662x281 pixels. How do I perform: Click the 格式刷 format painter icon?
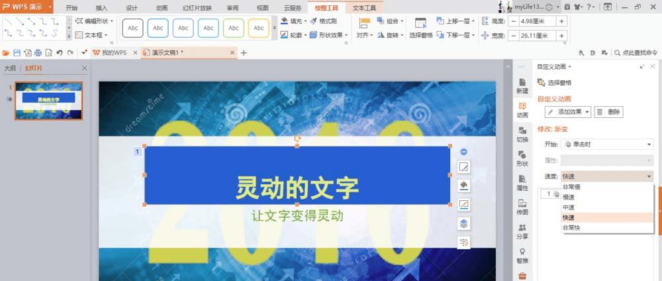coord(324,21)
